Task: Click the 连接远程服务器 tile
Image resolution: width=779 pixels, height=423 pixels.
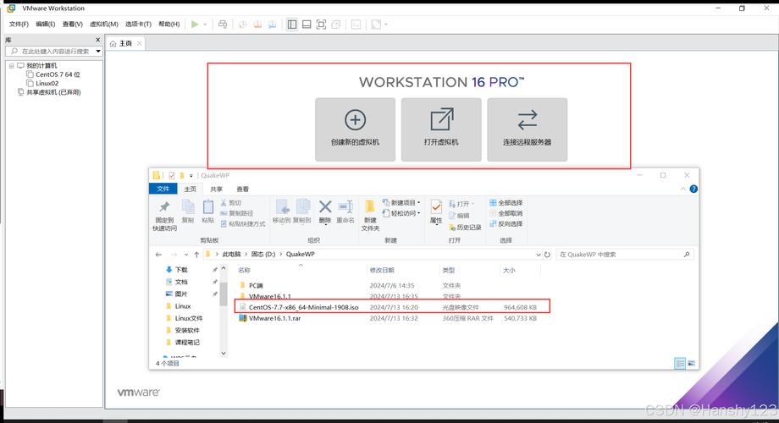Action: pos(528,129)
